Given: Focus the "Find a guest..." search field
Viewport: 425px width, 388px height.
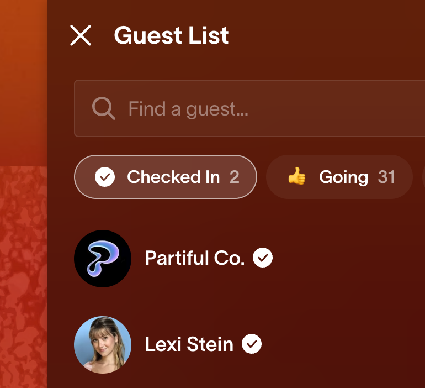Looking at the screenshot, I should point(249,108).
